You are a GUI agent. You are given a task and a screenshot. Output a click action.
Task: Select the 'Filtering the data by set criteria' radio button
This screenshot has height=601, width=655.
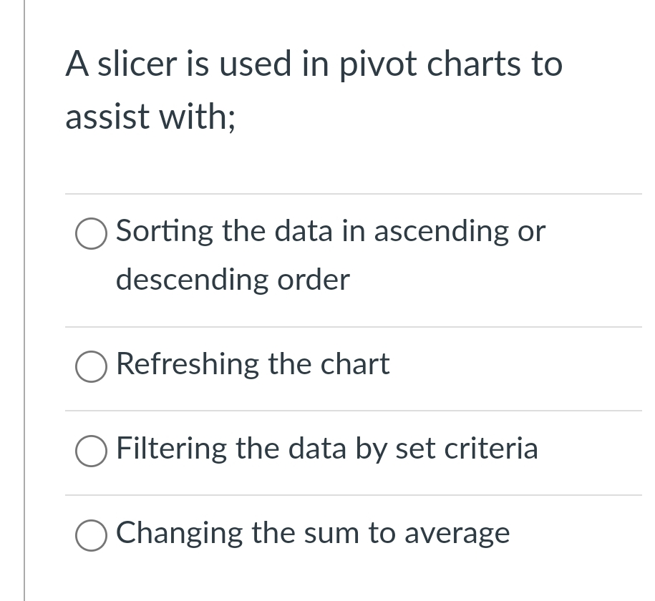[91, 451]
